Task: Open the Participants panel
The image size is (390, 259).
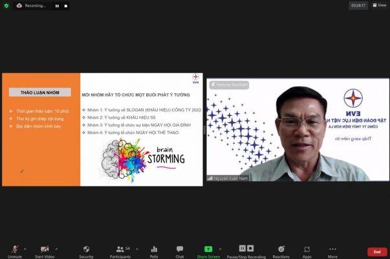Action: click(x=120, y=251)
